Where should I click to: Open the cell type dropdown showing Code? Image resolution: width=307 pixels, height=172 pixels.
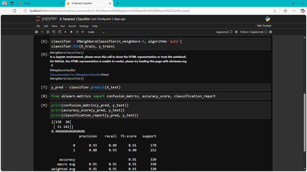coord(96,32)
